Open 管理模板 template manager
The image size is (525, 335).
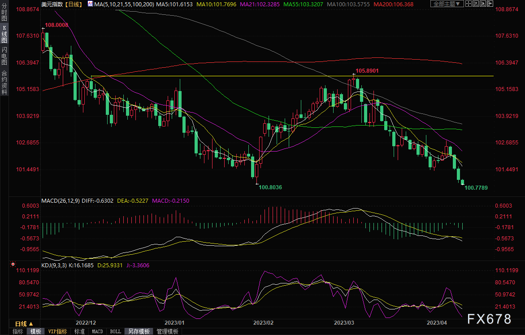click(167, 331)
